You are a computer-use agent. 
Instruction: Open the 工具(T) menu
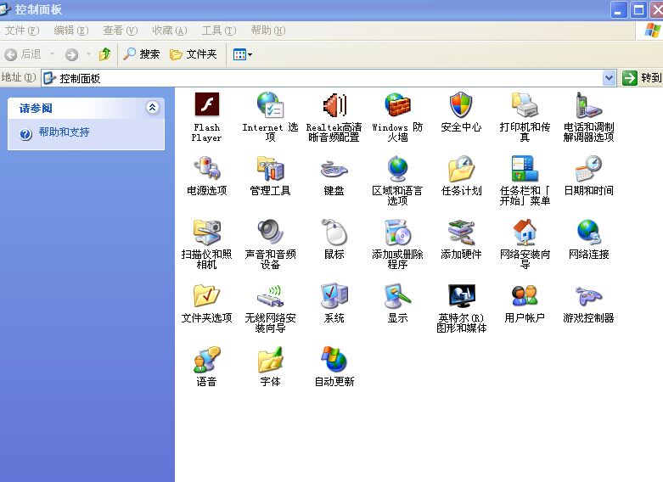[219, 31]
